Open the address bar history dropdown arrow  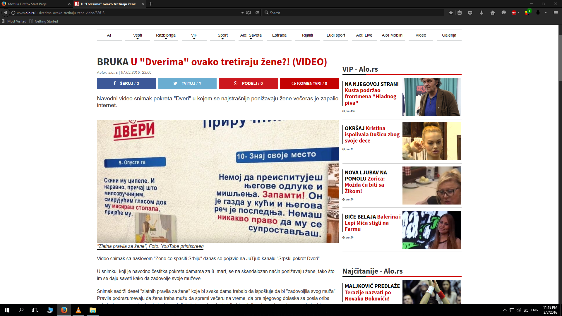pos(242,13)
